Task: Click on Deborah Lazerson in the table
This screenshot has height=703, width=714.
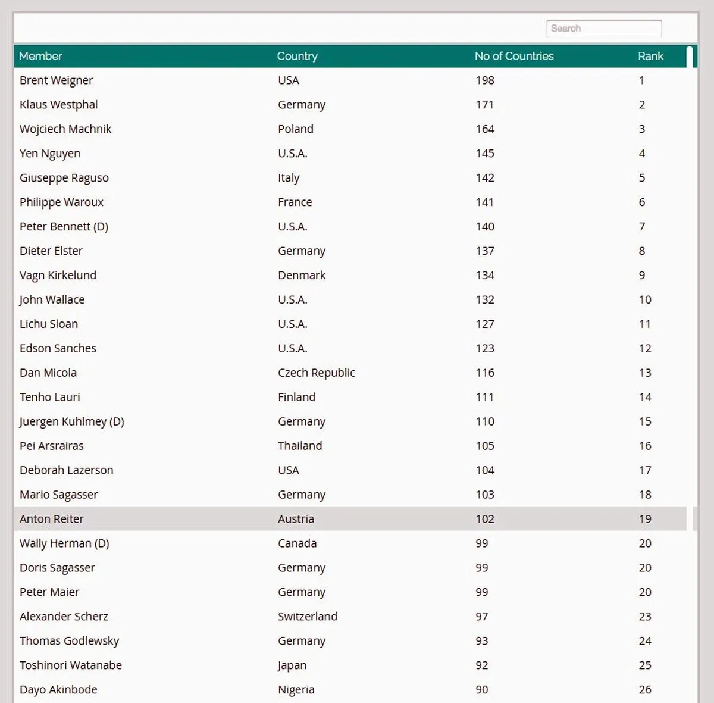Action: [66, 470]
